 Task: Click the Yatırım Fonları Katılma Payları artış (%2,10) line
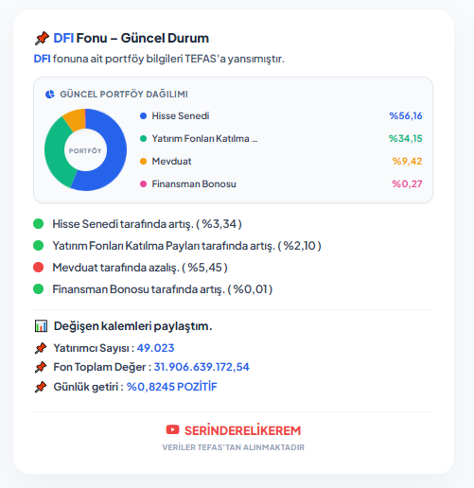point(186,246)
